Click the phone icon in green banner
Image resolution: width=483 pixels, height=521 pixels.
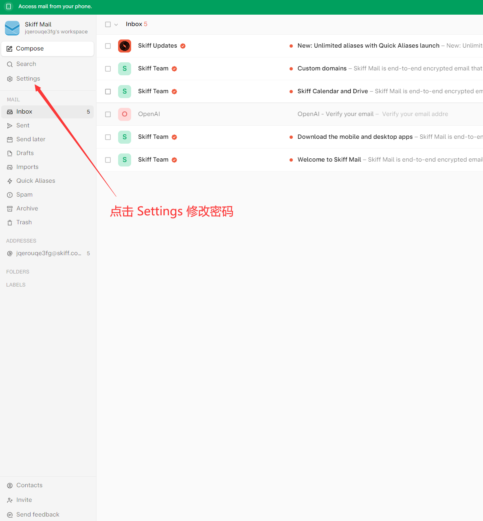click(x=9, y=7)
